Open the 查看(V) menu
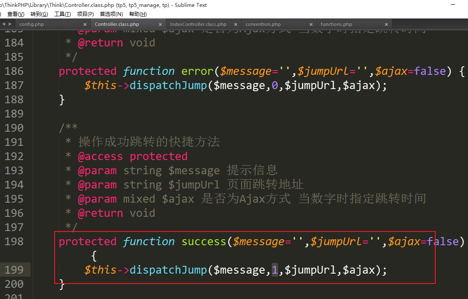The height and width of the screenshot is (299, 468). (x=15, y=14)
